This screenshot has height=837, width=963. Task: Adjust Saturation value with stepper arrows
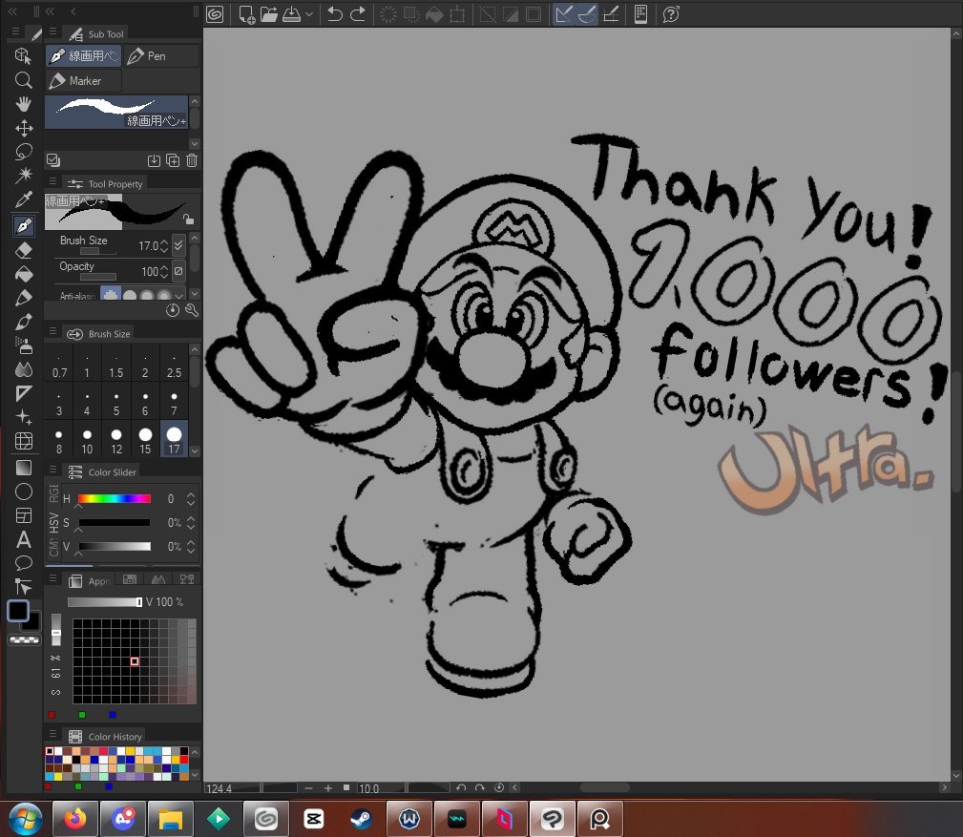coord(191,523)
